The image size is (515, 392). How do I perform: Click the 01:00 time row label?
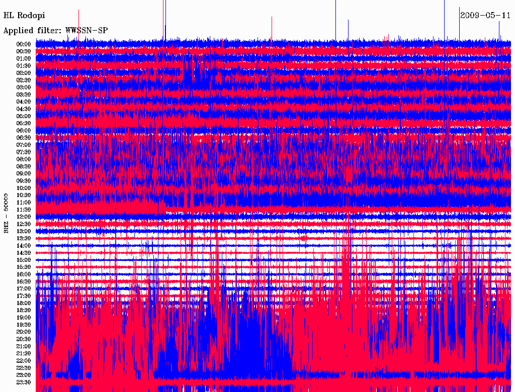24,59
